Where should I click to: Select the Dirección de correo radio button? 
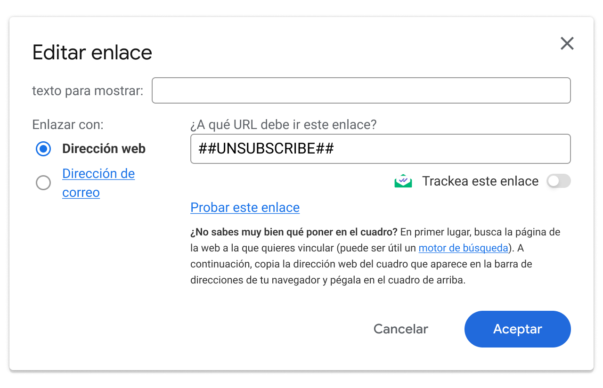[43, 183]
